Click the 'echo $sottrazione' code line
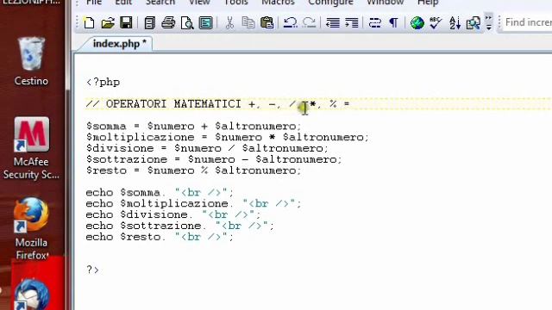 pyautogui.click(x=180, y=226)
